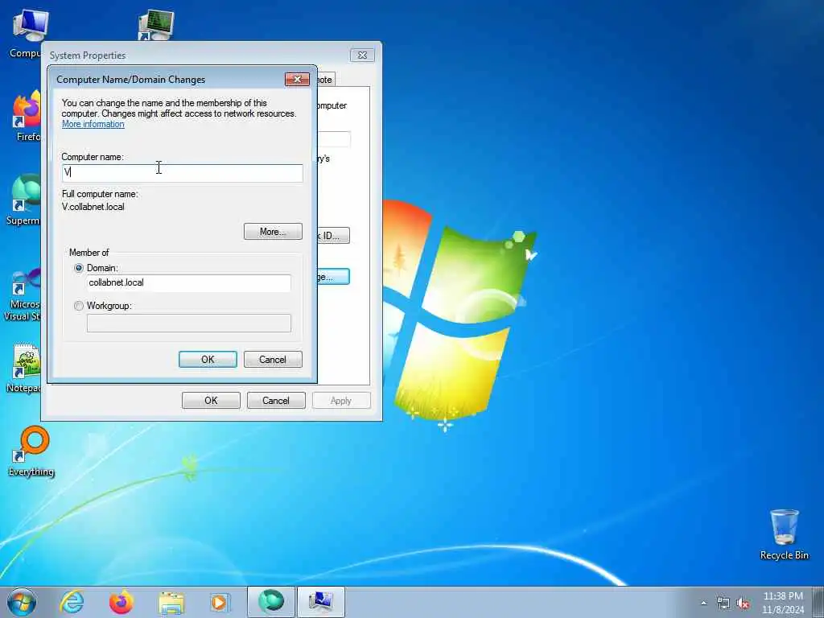Launch Firefox from the desktop shortcut
This screenshot has width=824, height=618.
pos(27,116)
